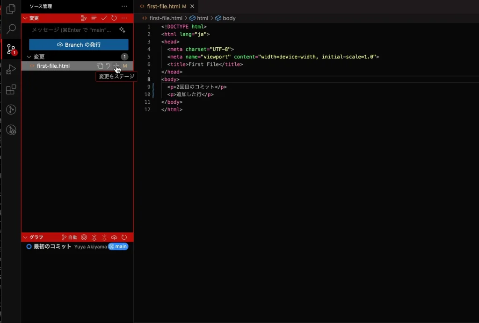Select first-file.html in changes list
The image size is (479, 323).
[53, 65]
